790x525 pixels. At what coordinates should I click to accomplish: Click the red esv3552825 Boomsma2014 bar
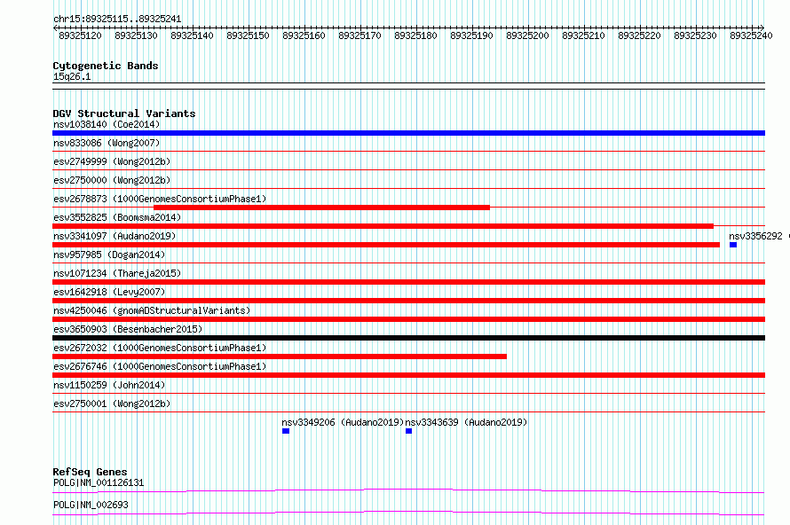click(x=383, y=226)
